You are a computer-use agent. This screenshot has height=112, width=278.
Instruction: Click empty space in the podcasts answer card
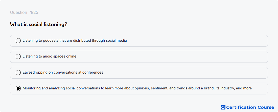[x=195, y=41]
